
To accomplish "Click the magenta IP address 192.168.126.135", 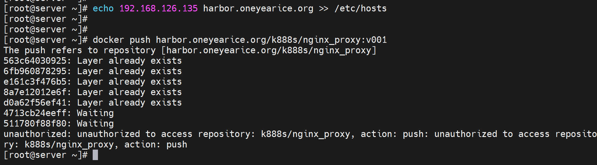I will [159, 9].
